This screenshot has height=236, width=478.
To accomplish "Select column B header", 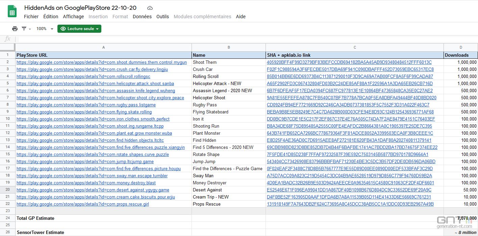I will pos(229,47).
